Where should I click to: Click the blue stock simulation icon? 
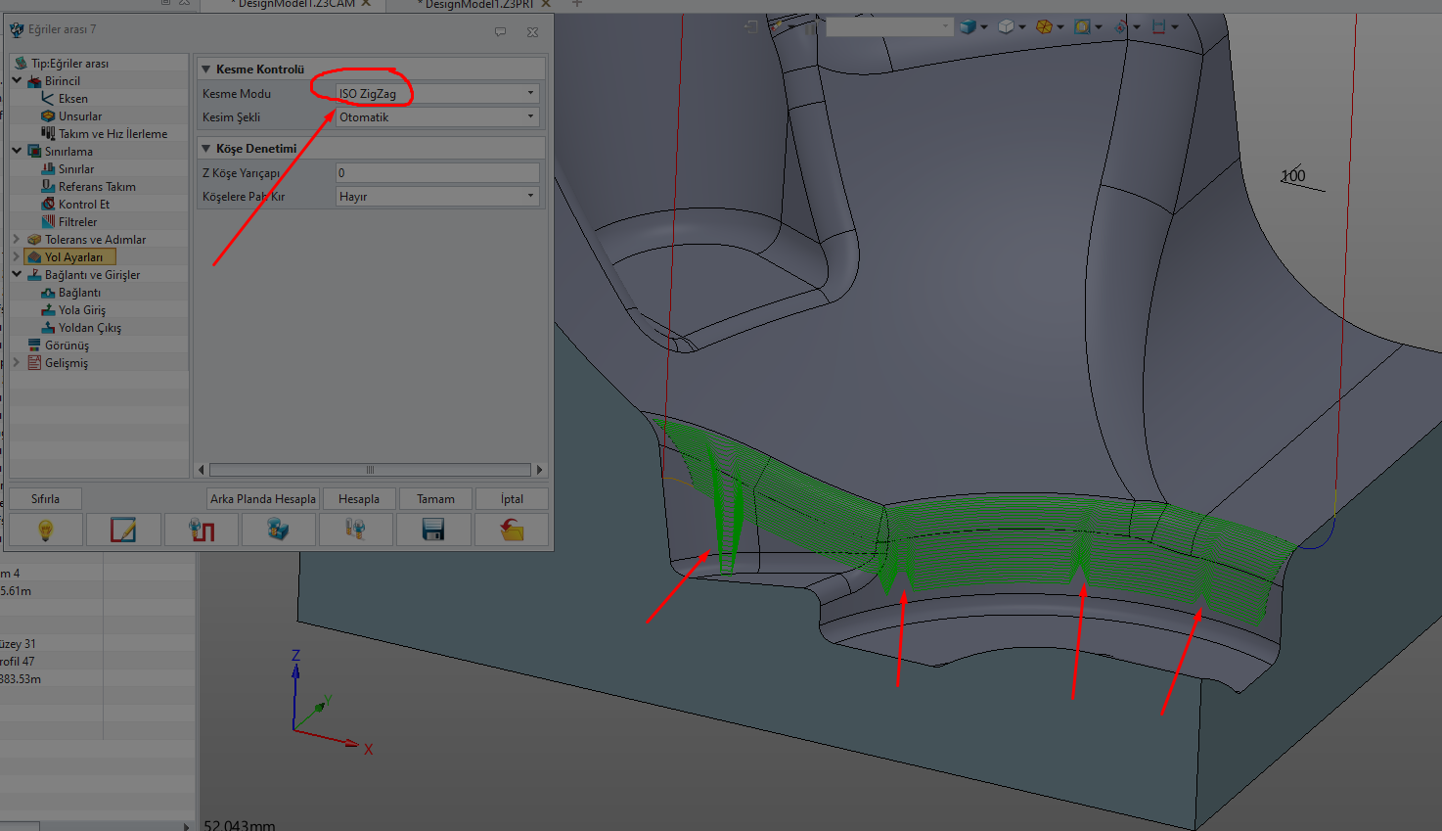click(x=278, y=530)
